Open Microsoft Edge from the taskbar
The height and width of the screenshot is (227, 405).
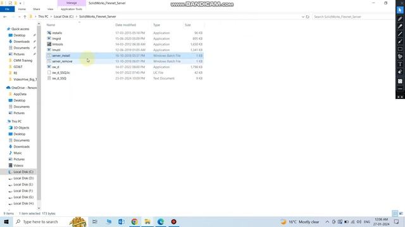[161, 221]
